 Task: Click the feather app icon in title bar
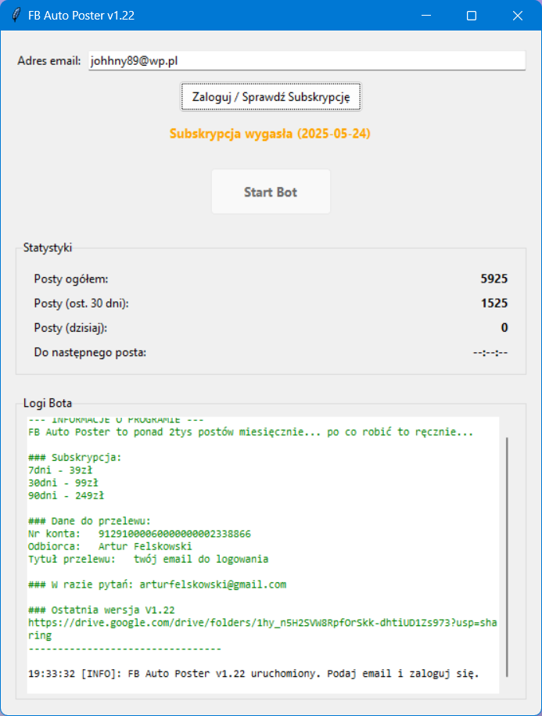click(x=16, y=15)
